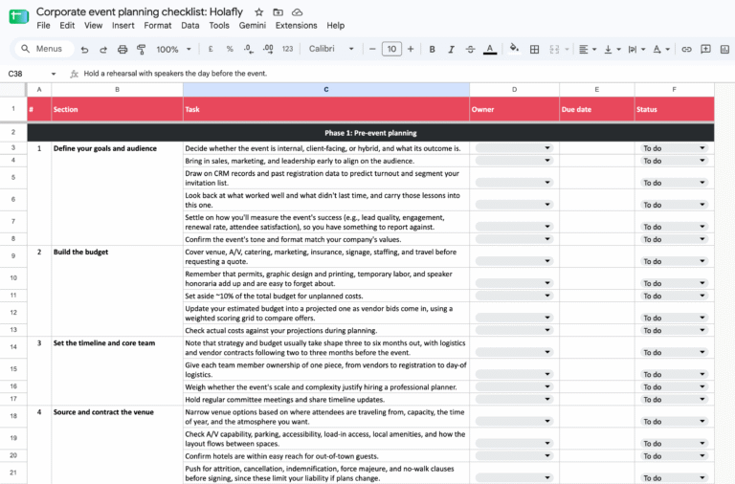Screen dimensions: 735x484
Task: Open the Edit menu
Action: click(x=67, y=25)
